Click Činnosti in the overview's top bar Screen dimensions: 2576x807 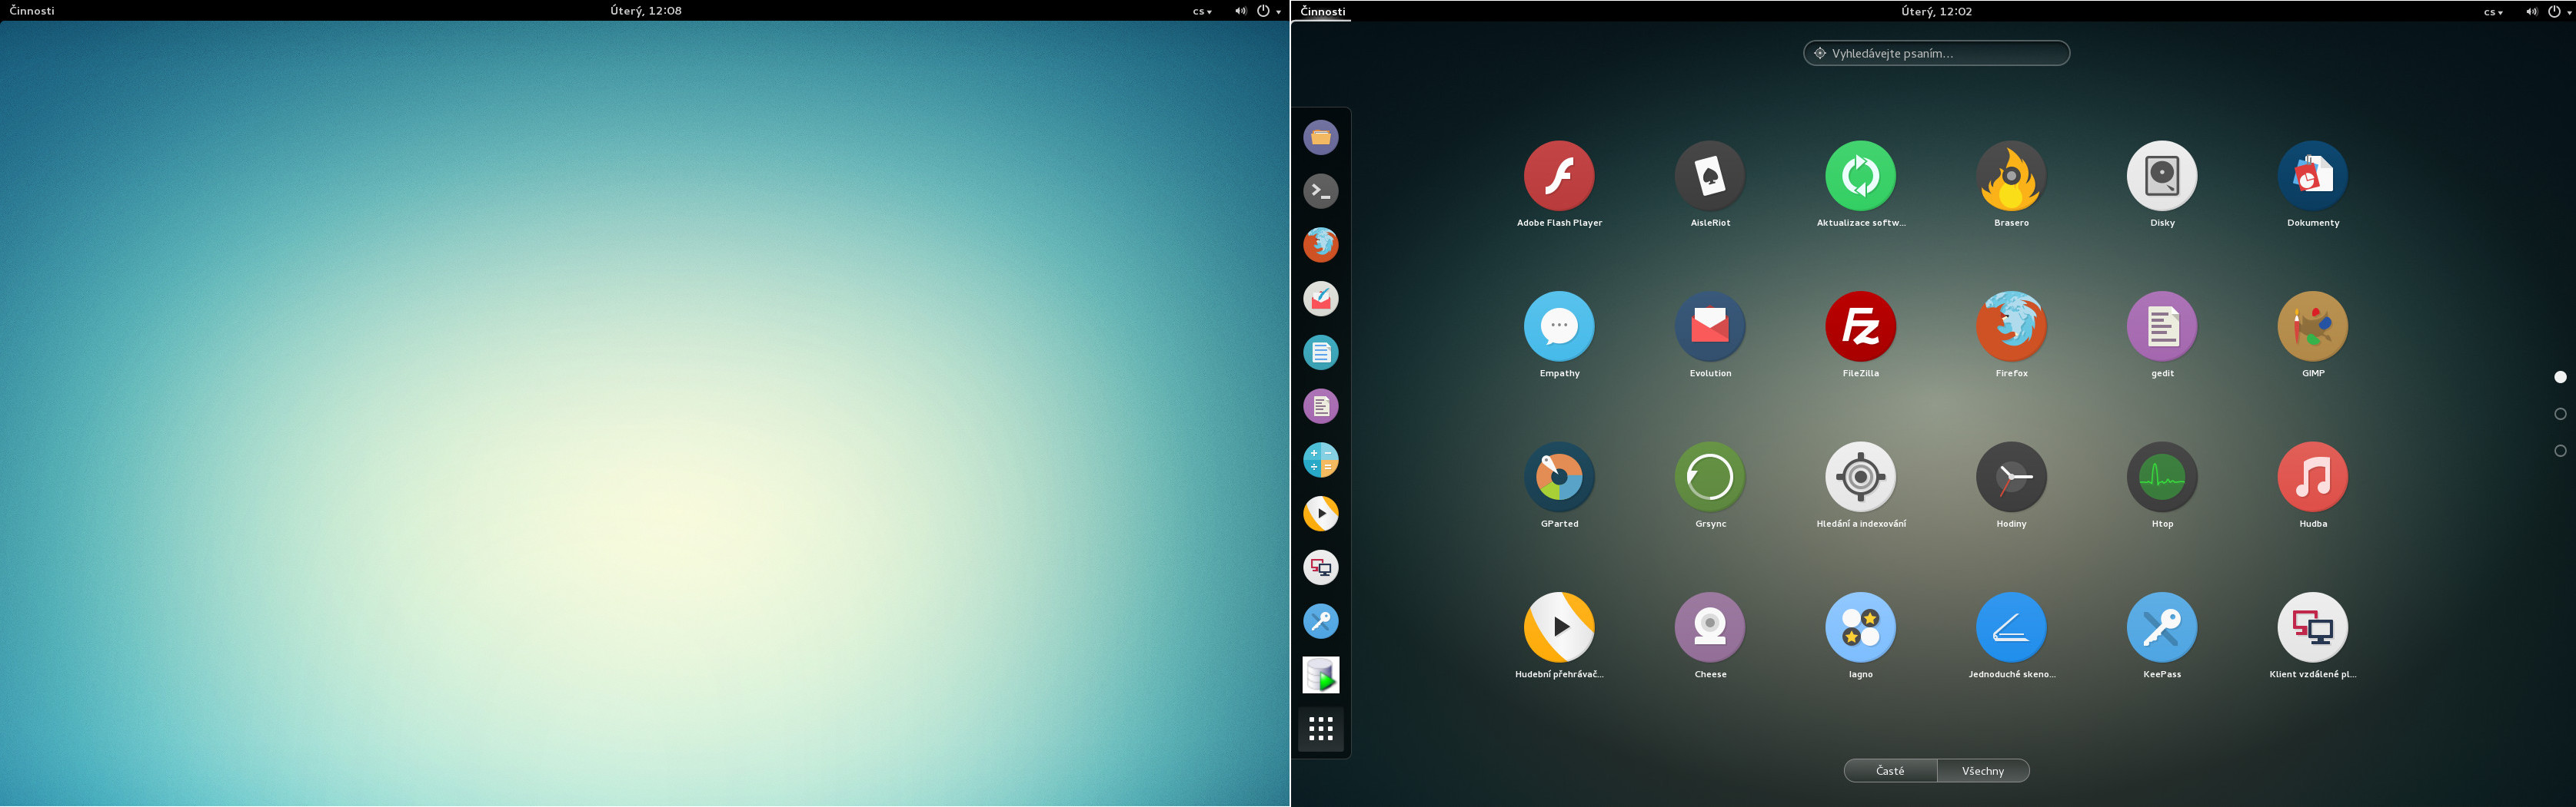(x=1323, y=12)
